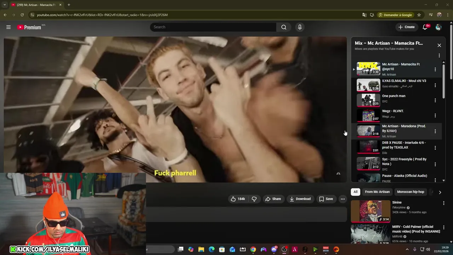Image resolution: width=453 pixels, height=255 pixels.
Task: Reload the page
Action: tap(22, 15)
